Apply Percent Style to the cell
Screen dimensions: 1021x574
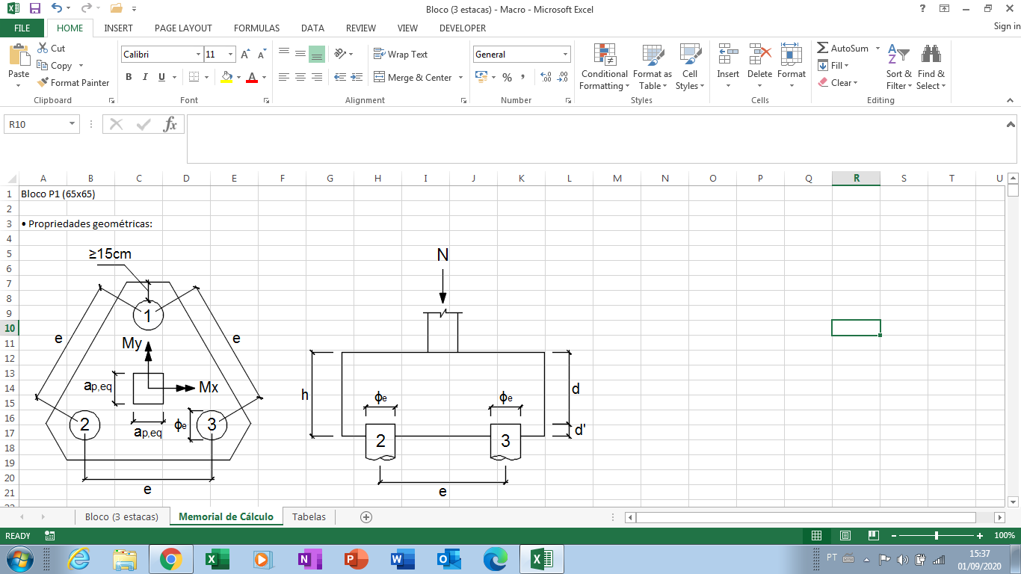507,77
